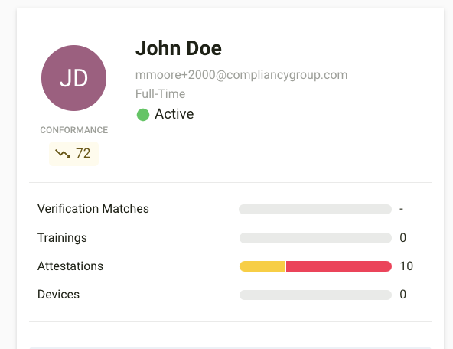Click the green Active status dot
Viewport: 453px width, 349px height.
click(143, 115)
